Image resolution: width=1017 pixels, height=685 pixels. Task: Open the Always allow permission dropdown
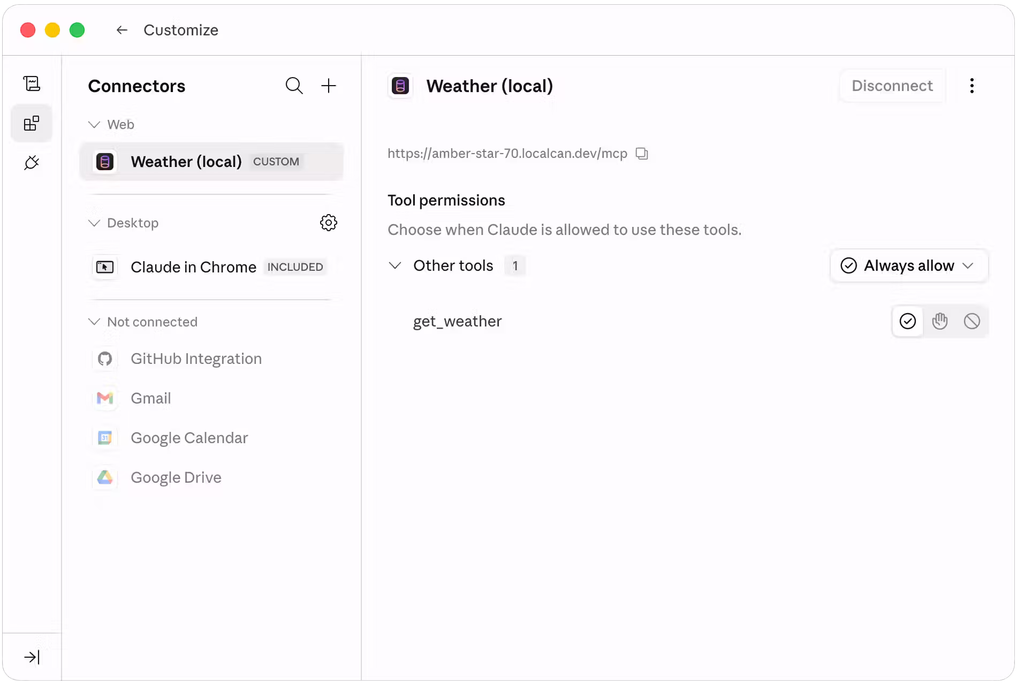tap(909, 265)
